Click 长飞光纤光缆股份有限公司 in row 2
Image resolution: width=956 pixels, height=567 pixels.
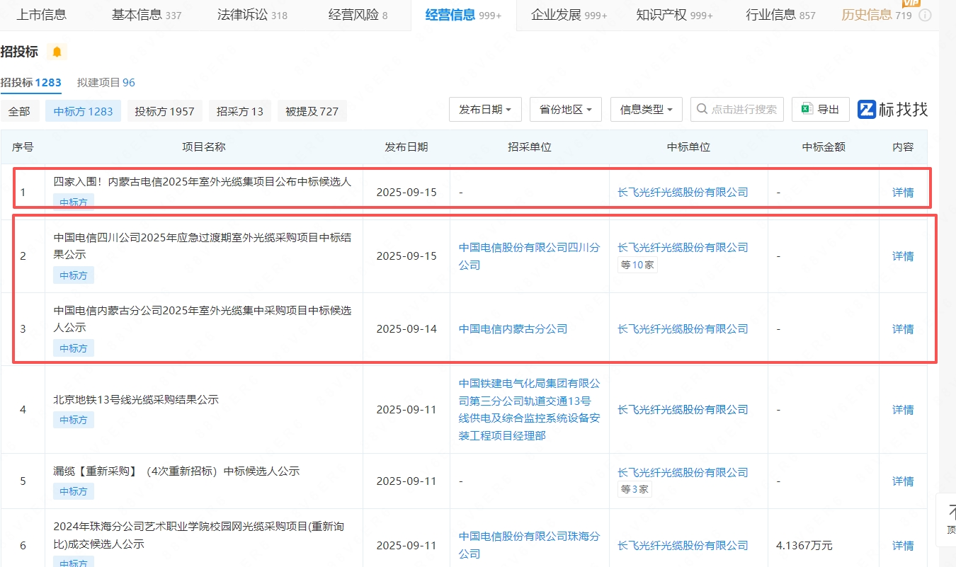[x=683, y=248]
